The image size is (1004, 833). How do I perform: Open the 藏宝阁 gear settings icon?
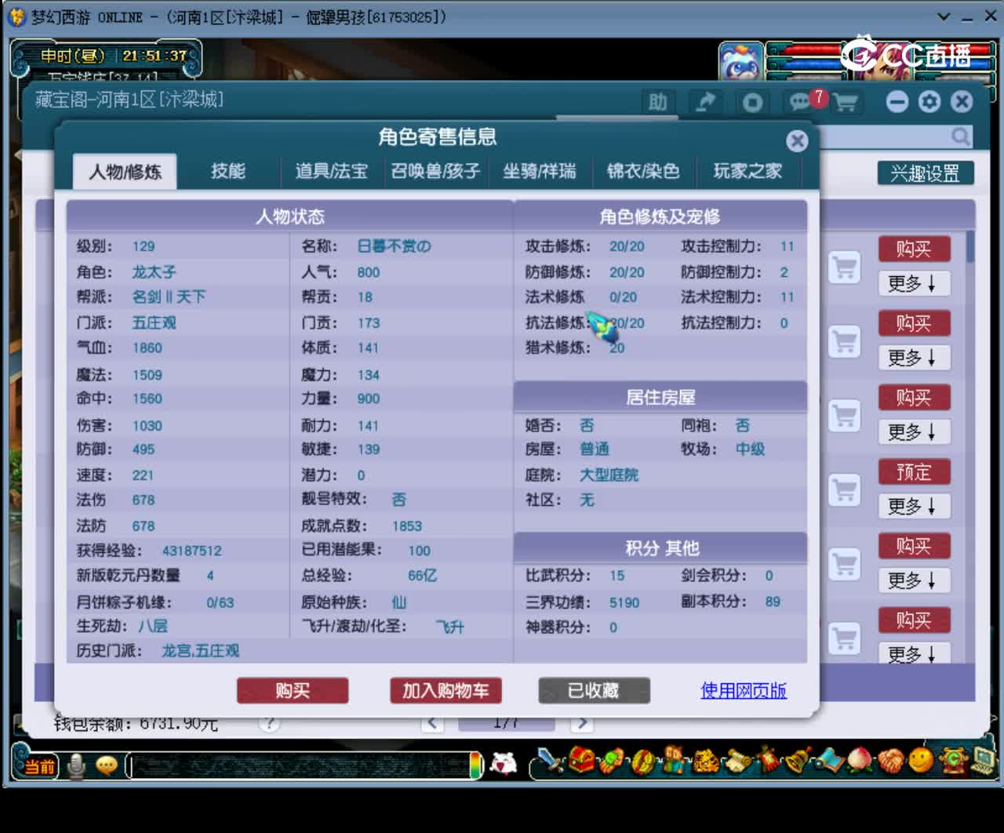tap(929, 101)
